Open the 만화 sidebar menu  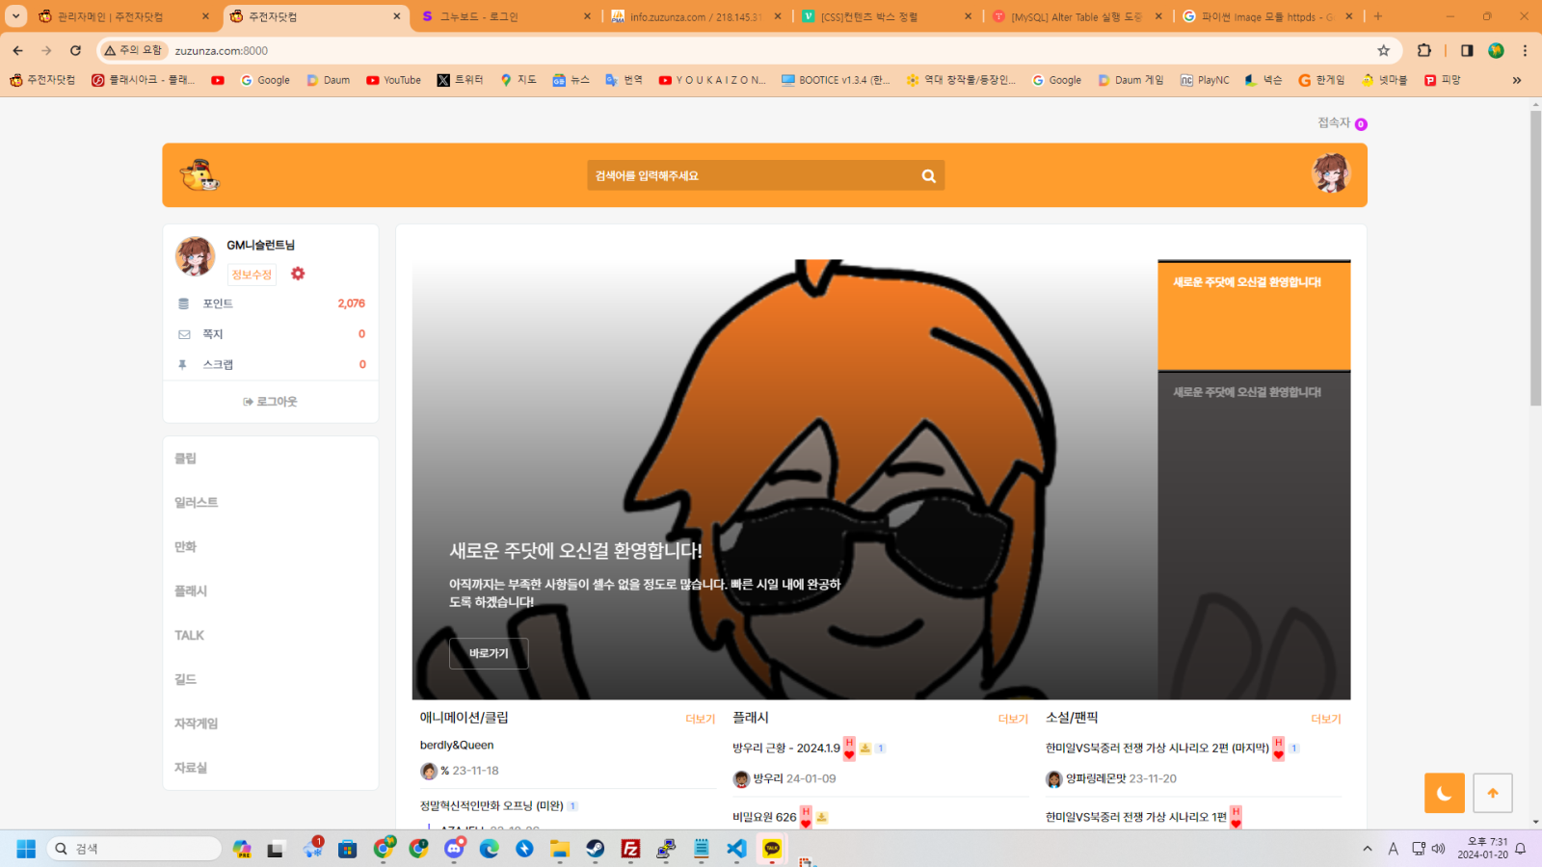(185, 546)
